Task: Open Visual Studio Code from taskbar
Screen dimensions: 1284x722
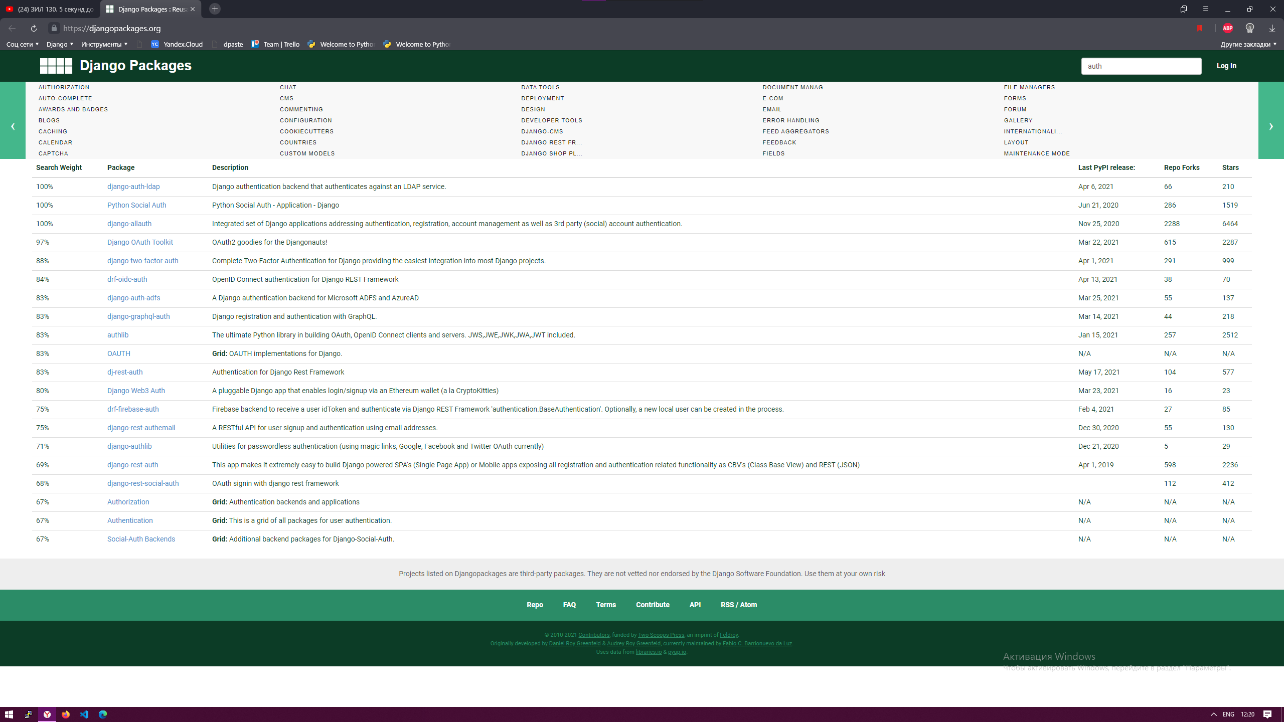Action: click(x=84, y=714)
